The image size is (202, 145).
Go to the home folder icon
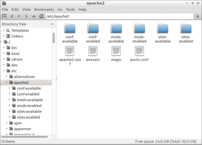(x=41, y=16)
